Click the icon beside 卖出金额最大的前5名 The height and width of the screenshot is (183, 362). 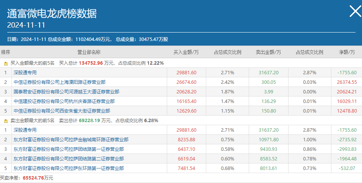click(x=6, y=121)
